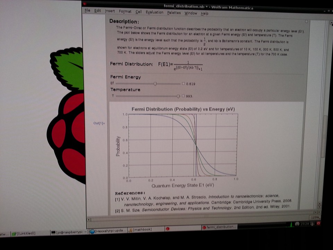Click the Temperature heading

[125, 90]
